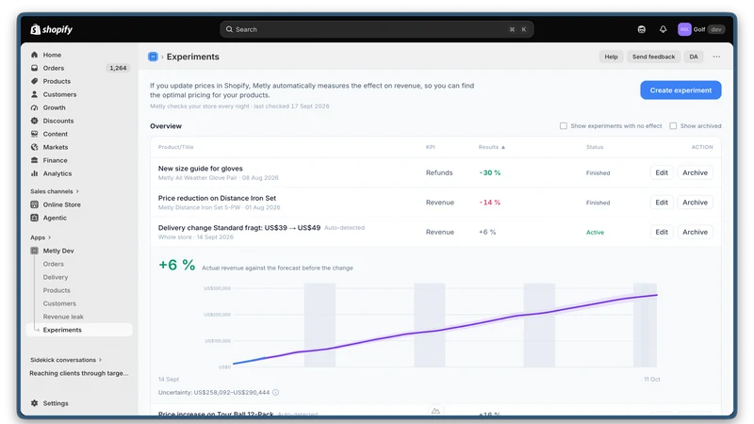The height and width of the screenshot is (424, 754).
Task: Click the Uncertainty US$258,092–US$290,444 text
Action: click(x=214, y=392)
